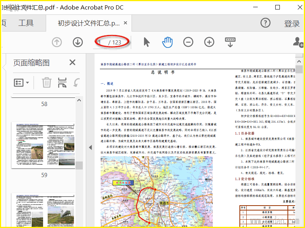Go to the previous page with up arrow
The width and height of the screenshot is (305, 228).
pyautogui.click(x=57, y=42)
